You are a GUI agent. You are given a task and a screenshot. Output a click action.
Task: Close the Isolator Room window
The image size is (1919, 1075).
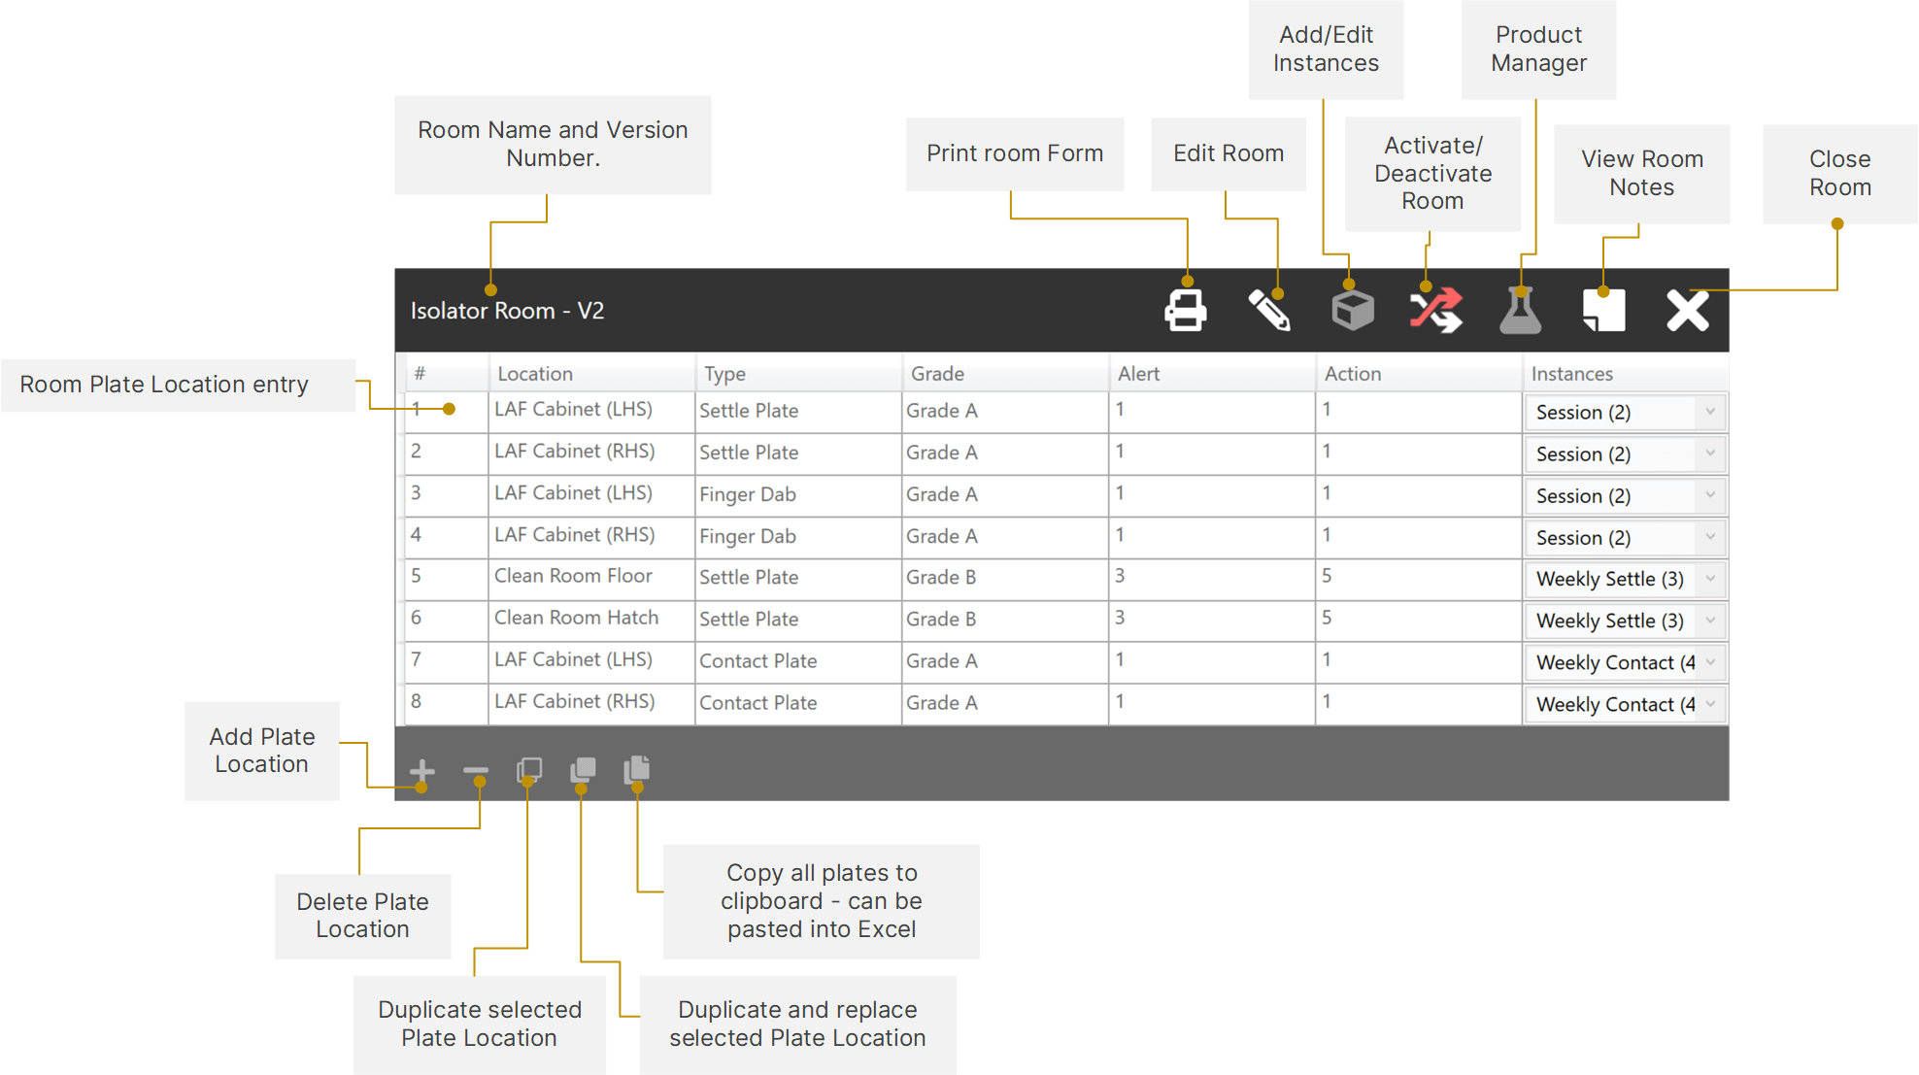[1687, 309]
